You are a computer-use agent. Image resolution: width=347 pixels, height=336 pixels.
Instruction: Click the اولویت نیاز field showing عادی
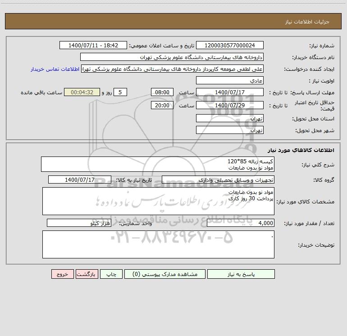click(x=230, y=81)
